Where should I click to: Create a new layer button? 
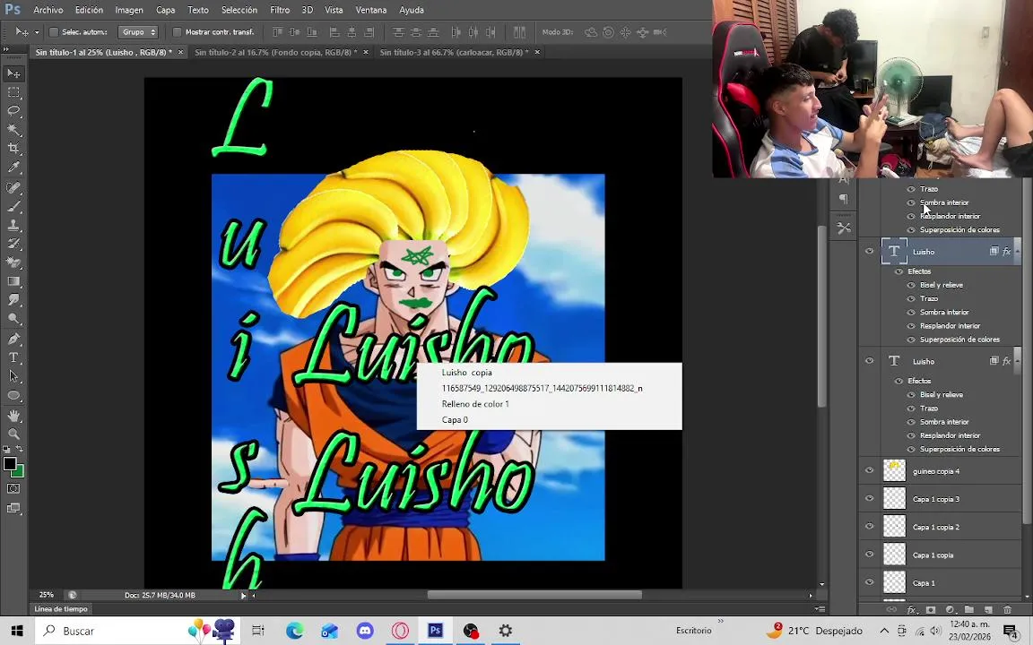click(x=987, y=610)
